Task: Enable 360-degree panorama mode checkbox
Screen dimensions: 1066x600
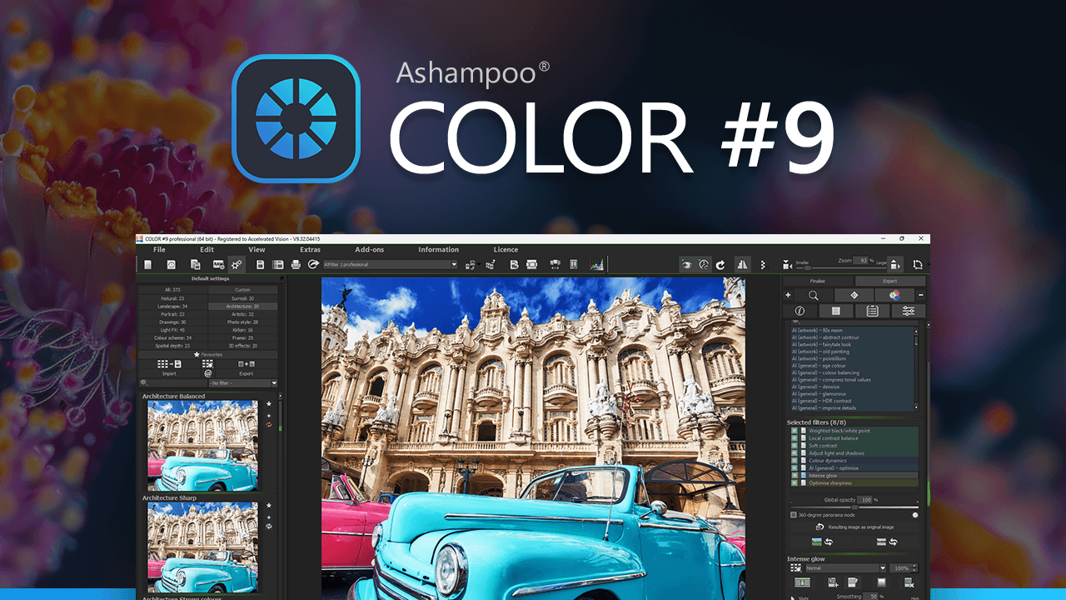Action: 793,515
